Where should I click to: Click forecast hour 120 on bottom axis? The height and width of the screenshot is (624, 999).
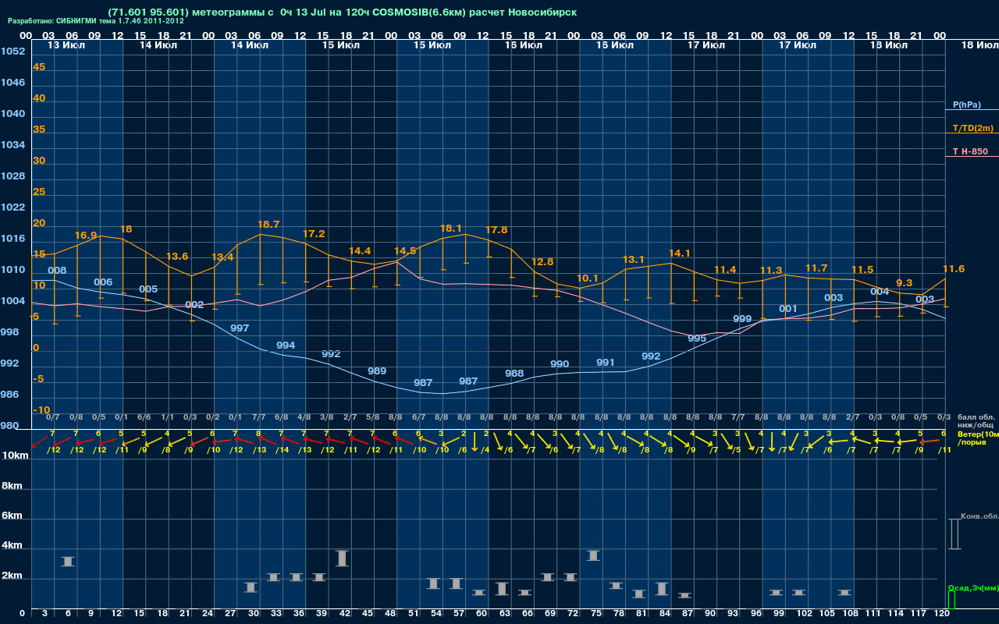click(941, 614)
